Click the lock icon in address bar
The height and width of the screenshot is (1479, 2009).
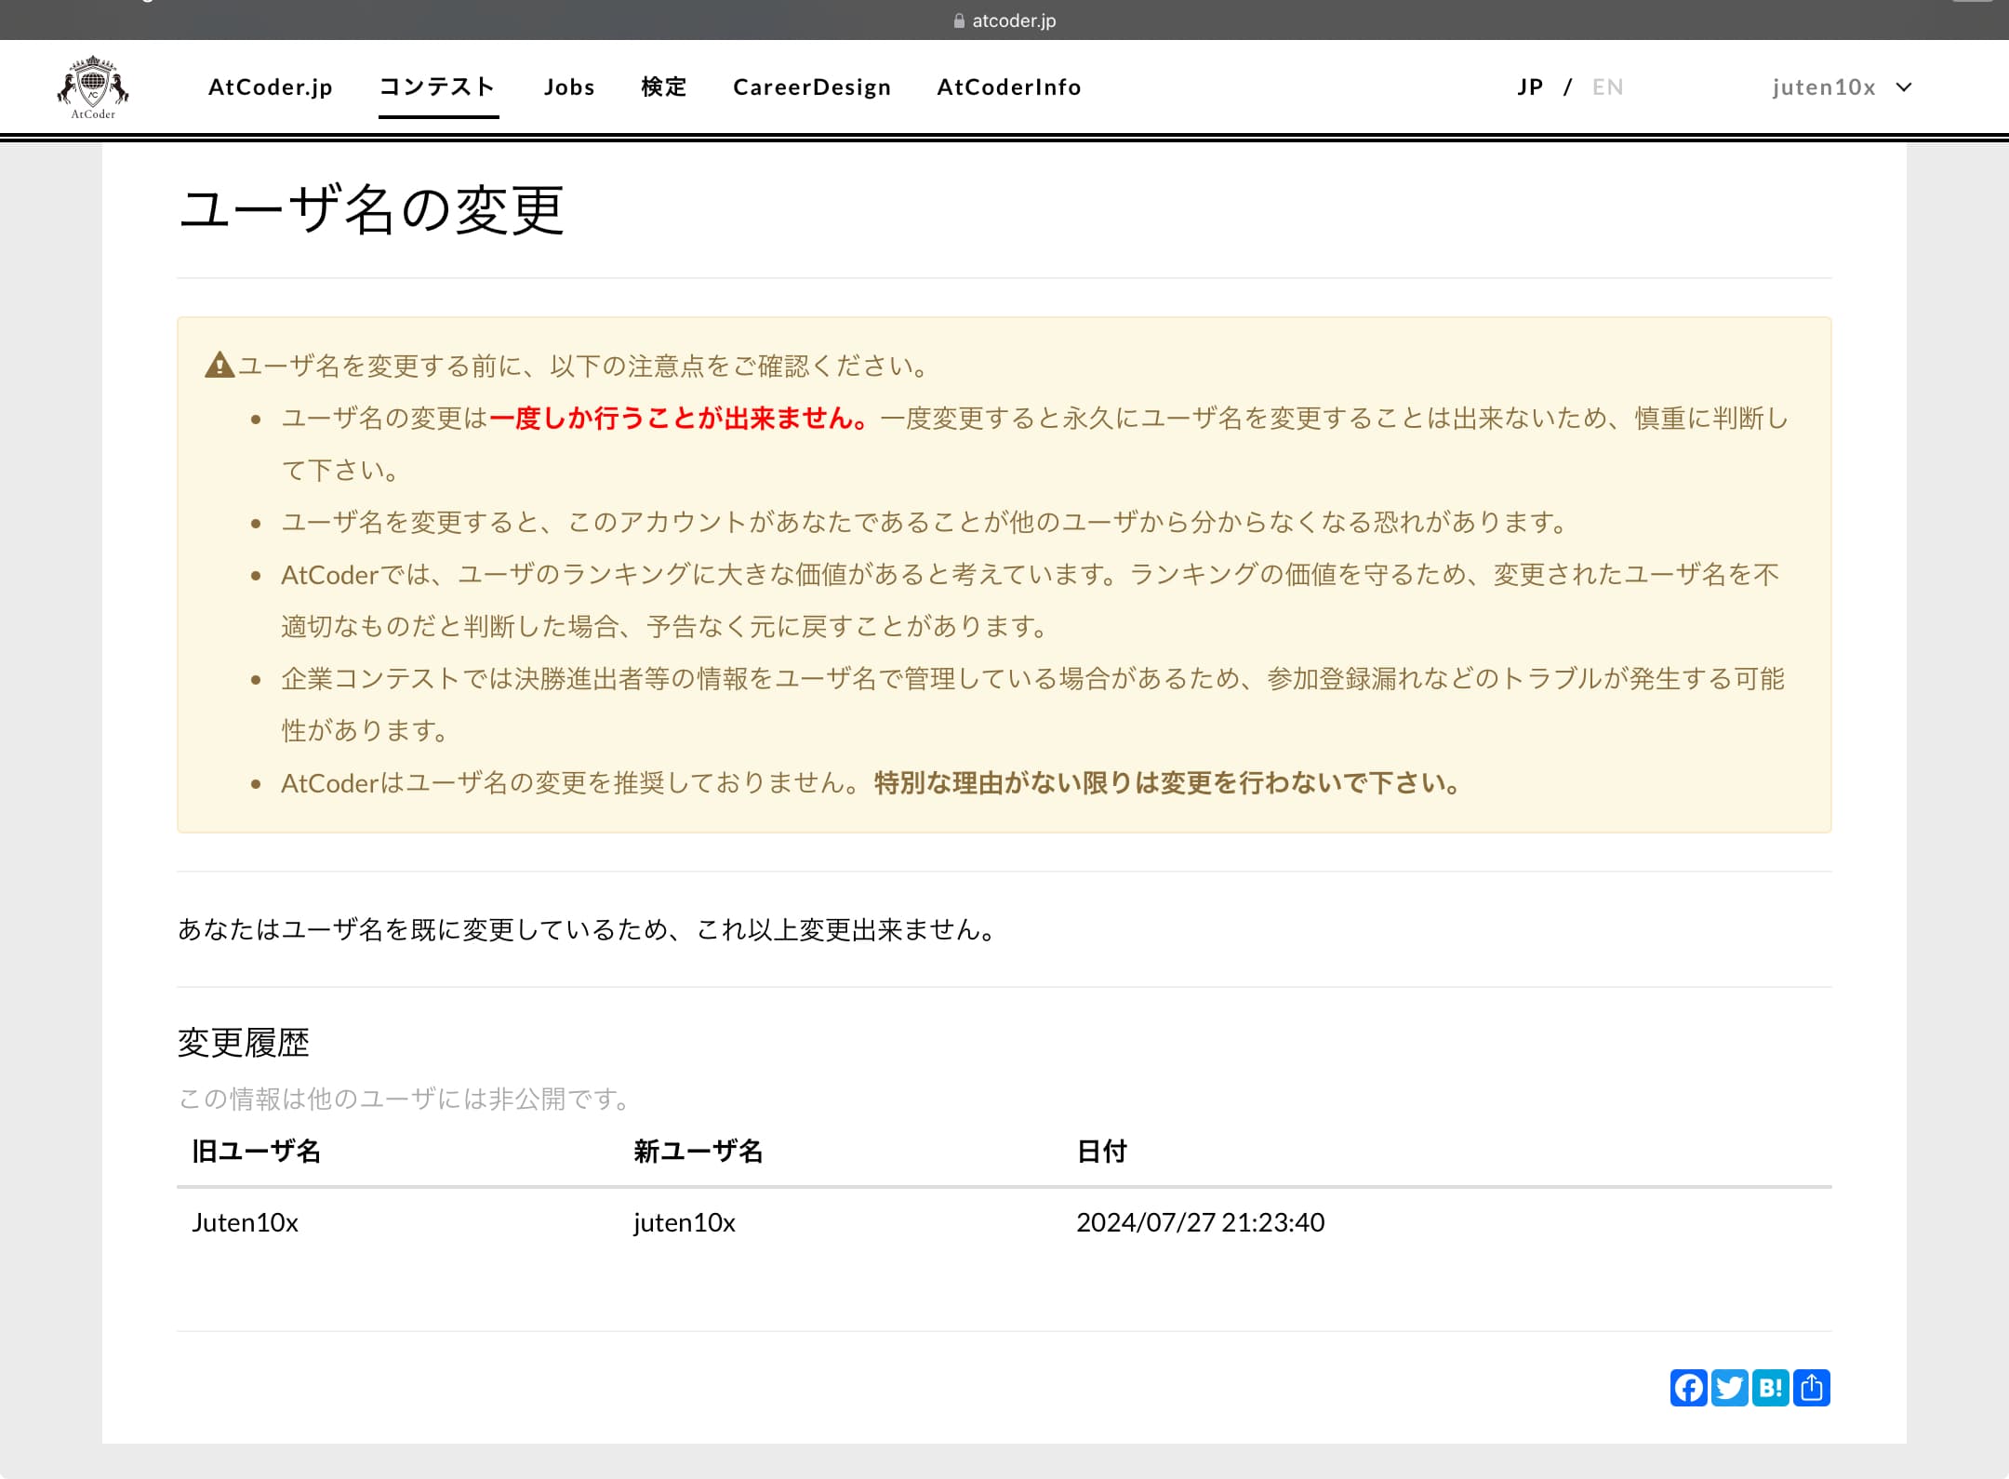pos(959,20)
